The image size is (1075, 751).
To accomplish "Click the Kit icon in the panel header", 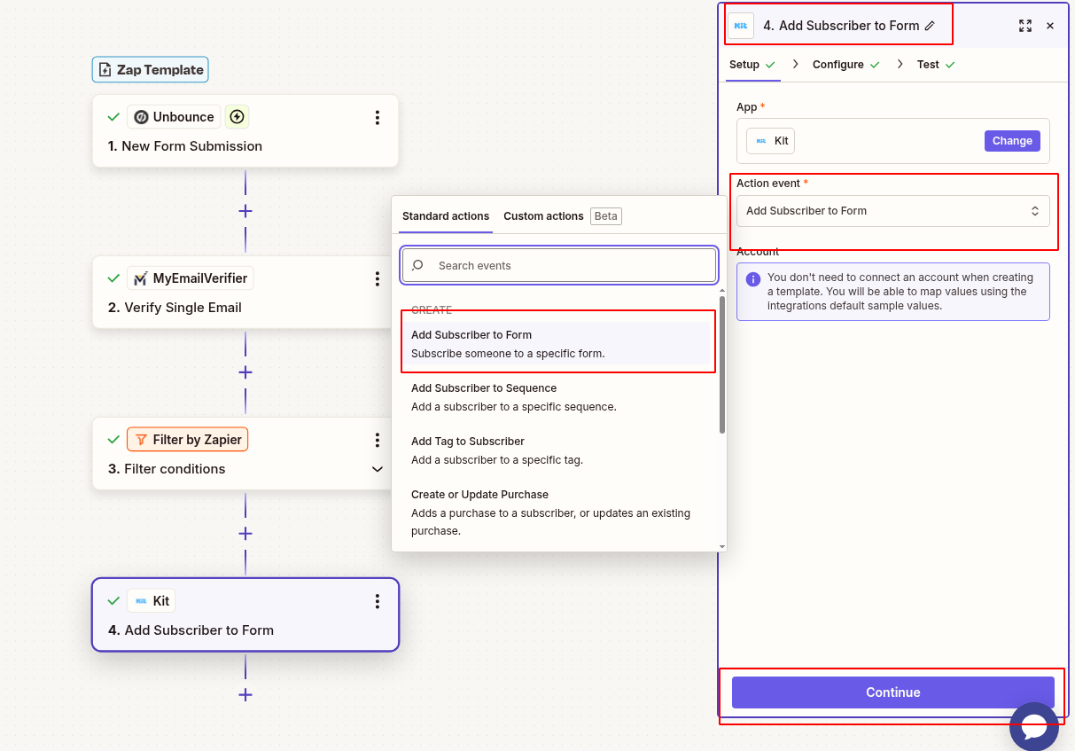I will [x=741, y=25].
